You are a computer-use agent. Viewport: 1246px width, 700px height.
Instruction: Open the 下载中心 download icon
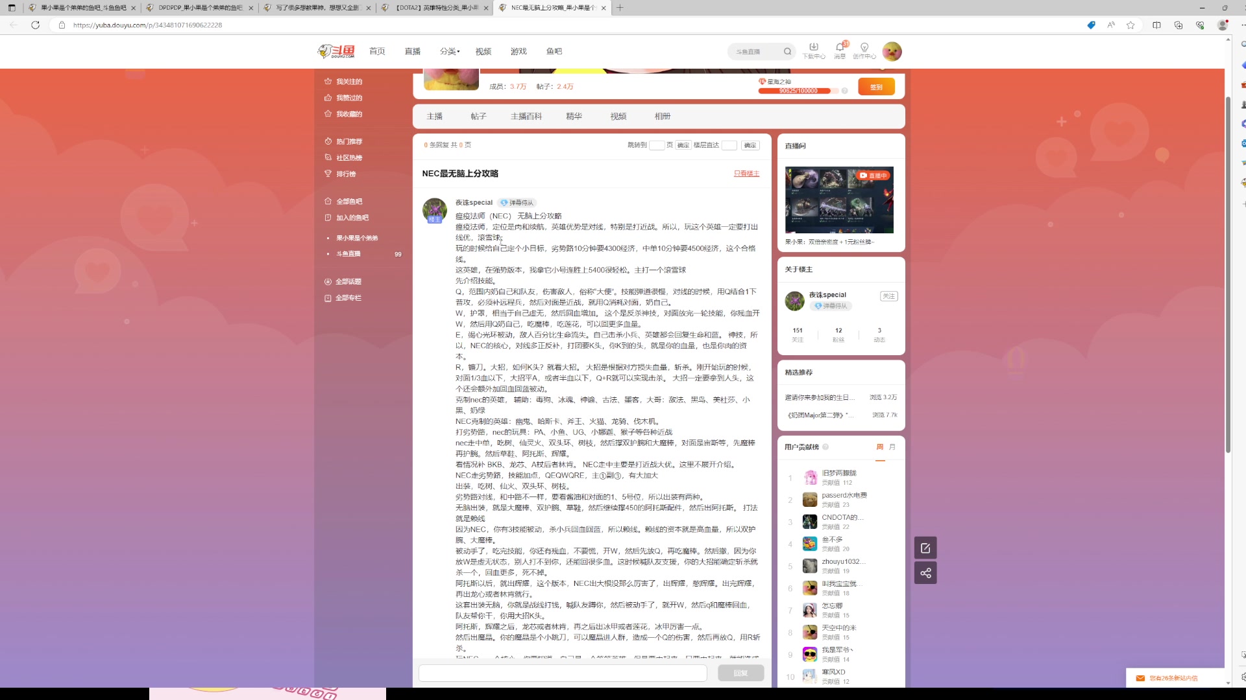pos(814,51)
